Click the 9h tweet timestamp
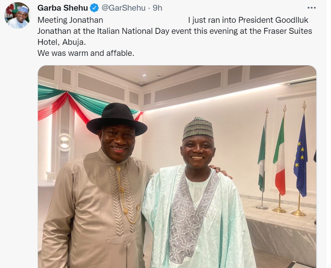The height and width of the screenshot is (268, 331). (x=158, y=8)
